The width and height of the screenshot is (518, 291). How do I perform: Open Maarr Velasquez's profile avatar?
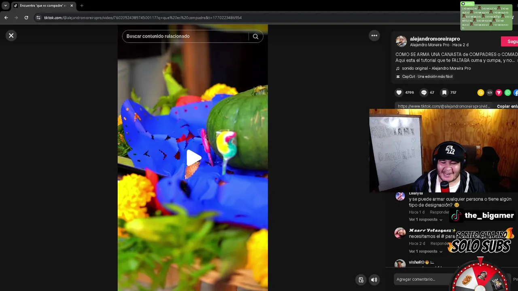(x=400, y=233)
